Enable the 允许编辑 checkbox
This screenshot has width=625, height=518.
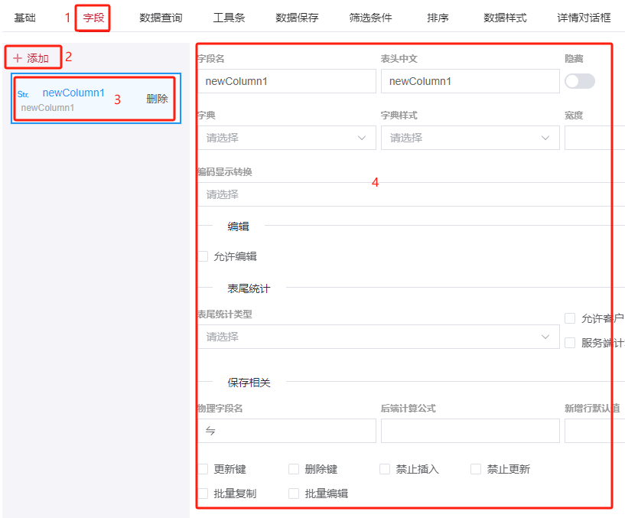point(203,256)
